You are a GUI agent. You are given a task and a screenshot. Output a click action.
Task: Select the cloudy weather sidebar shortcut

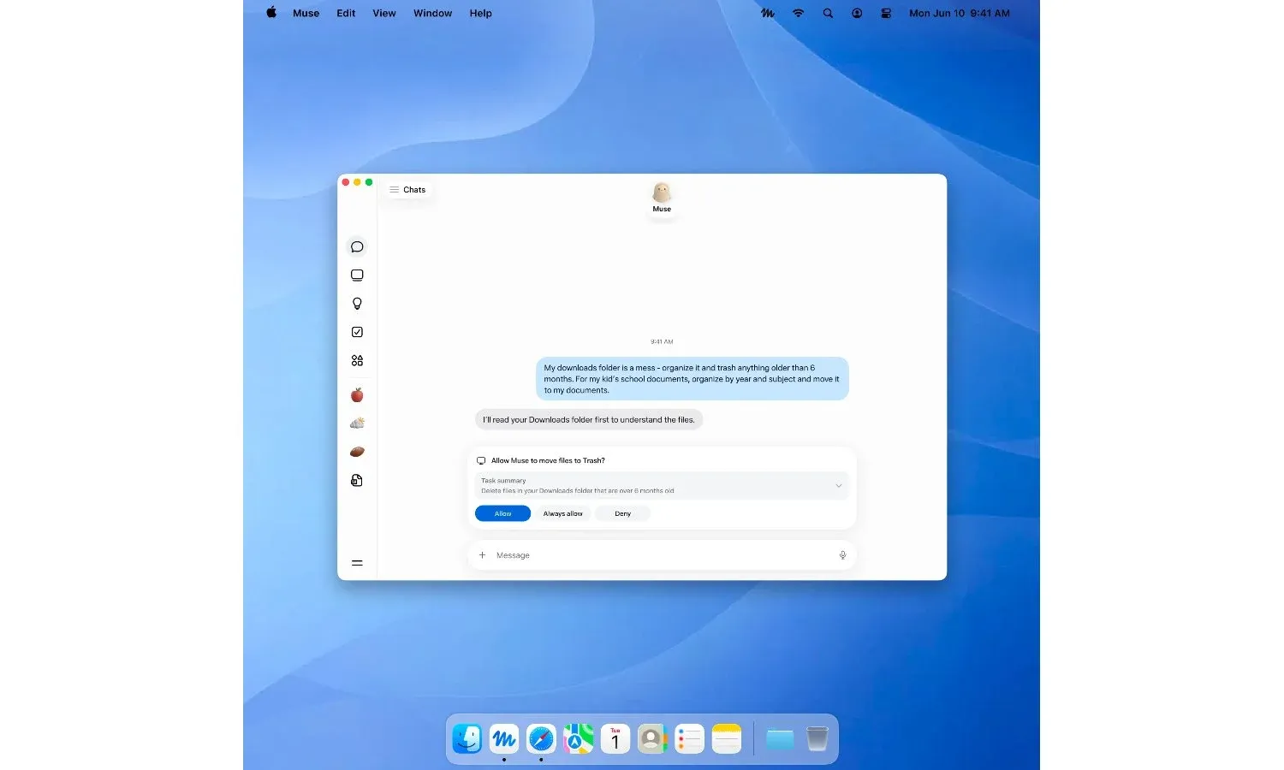(x=357, y=423)
